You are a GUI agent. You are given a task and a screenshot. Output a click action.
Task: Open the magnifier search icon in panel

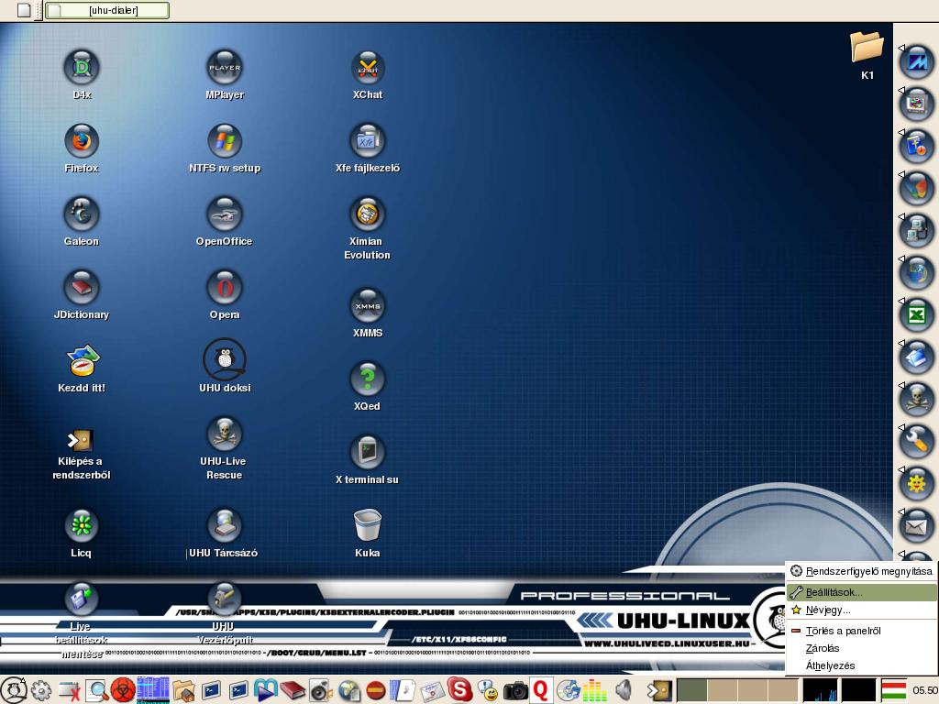click(x=96, y=690)
